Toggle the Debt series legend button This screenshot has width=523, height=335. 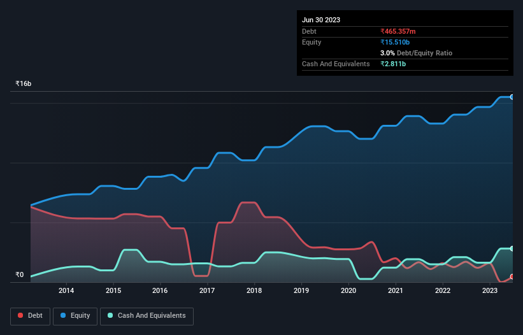[31, 316]
